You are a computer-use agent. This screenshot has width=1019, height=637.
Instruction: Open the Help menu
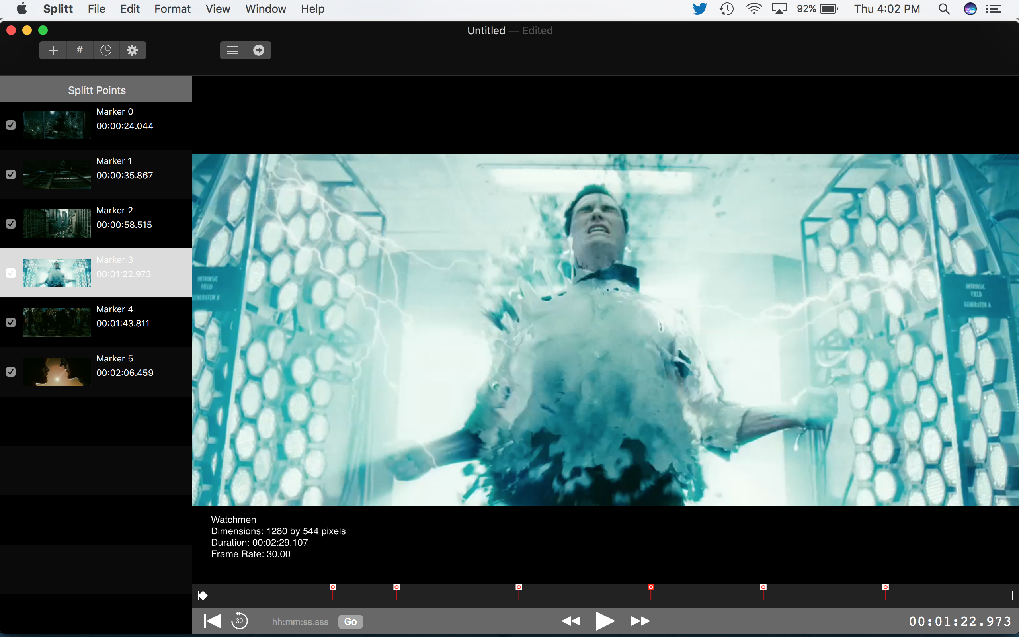(312, 9)
